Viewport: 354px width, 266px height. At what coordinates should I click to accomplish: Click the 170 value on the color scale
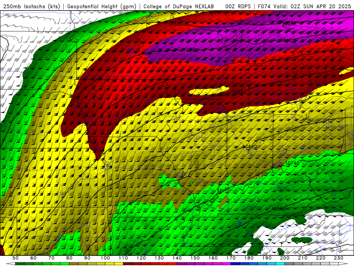(x=231, y=258)
